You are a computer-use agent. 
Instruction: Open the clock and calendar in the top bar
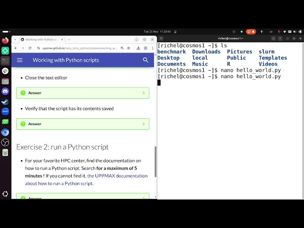[x=157, y=32]
